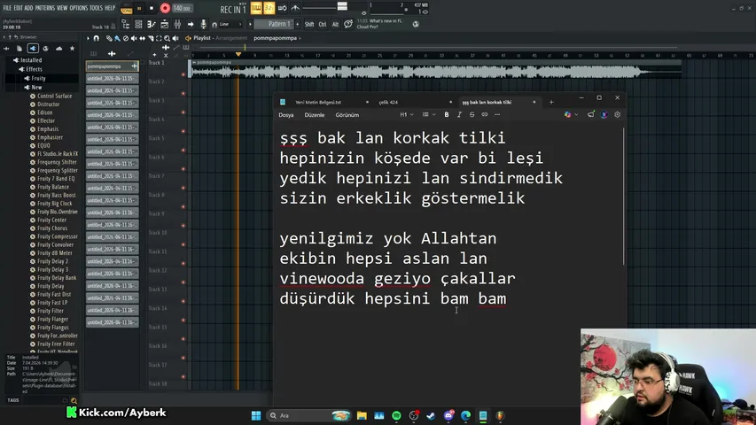Open the FL Studio FILE menu
The image size is (756, 425).
click(7, 8)
